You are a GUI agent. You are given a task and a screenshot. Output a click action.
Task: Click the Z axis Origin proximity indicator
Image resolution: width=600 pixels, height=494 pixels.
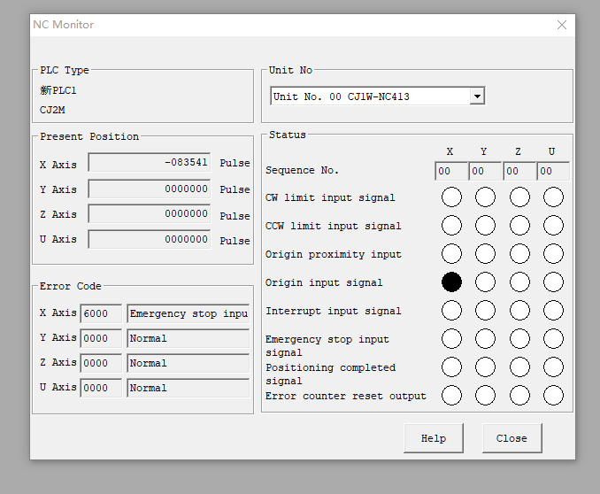519,254
